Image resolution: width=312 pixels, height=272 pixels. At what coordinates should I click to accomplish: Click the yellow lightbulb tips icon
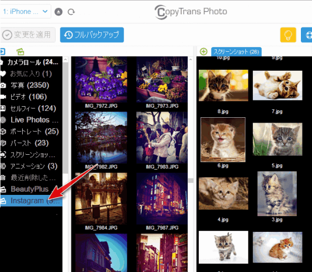pyautogui.click(x=288, y=35)
